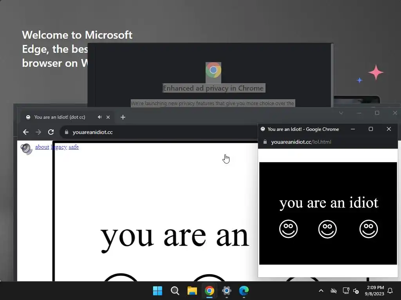Click the middle smiley face in the popup
Screen dimensions: 401x300
[327, 229]
